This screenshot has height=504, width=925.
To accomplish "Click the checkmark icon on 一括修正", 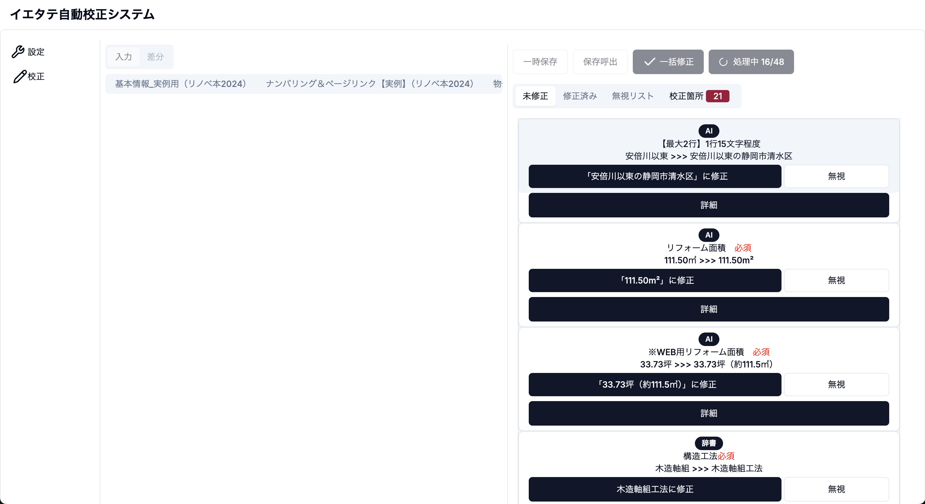I will (650, 62).
